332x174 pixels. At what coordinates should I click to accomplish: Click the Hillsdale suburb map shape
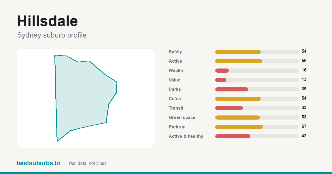tap(83, 97)
